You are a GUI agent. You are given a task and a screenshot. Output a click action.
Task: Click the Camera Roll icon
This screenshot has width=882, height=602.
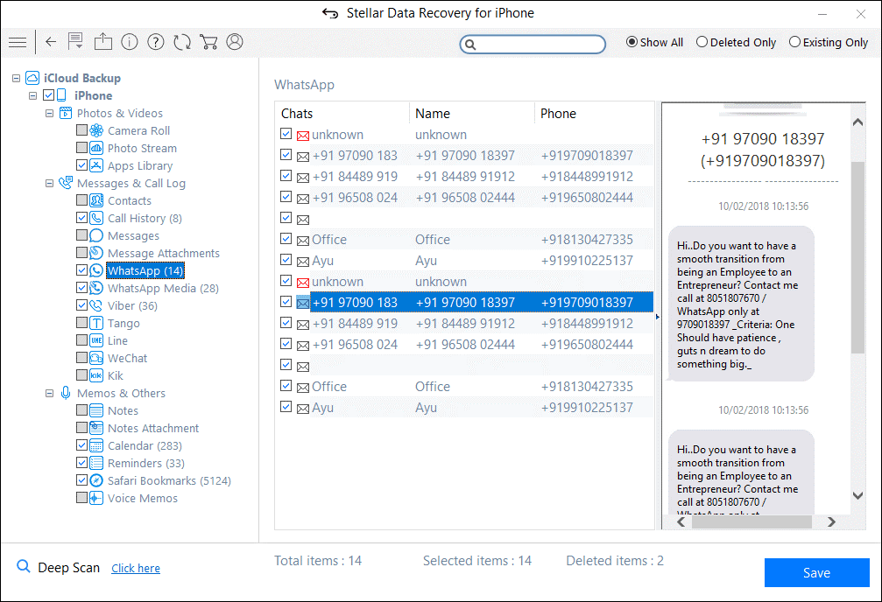(96, 130)
